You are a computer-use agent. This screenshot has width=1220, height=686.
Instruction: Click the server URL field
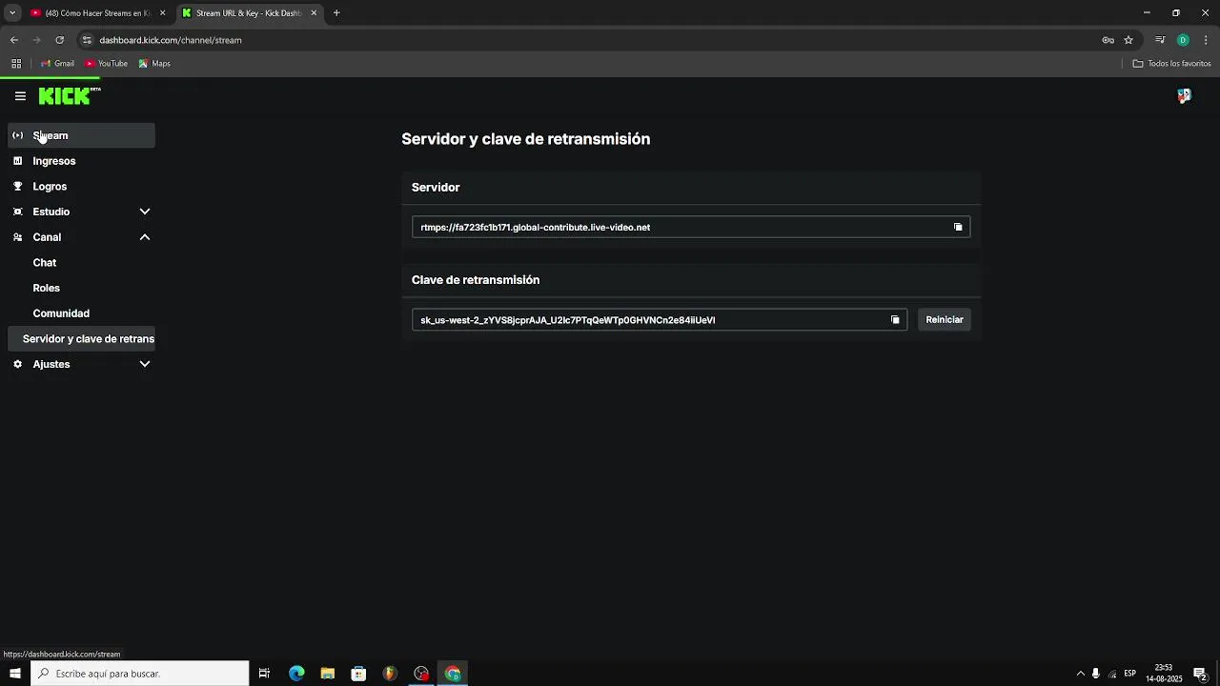pos(691,227)
